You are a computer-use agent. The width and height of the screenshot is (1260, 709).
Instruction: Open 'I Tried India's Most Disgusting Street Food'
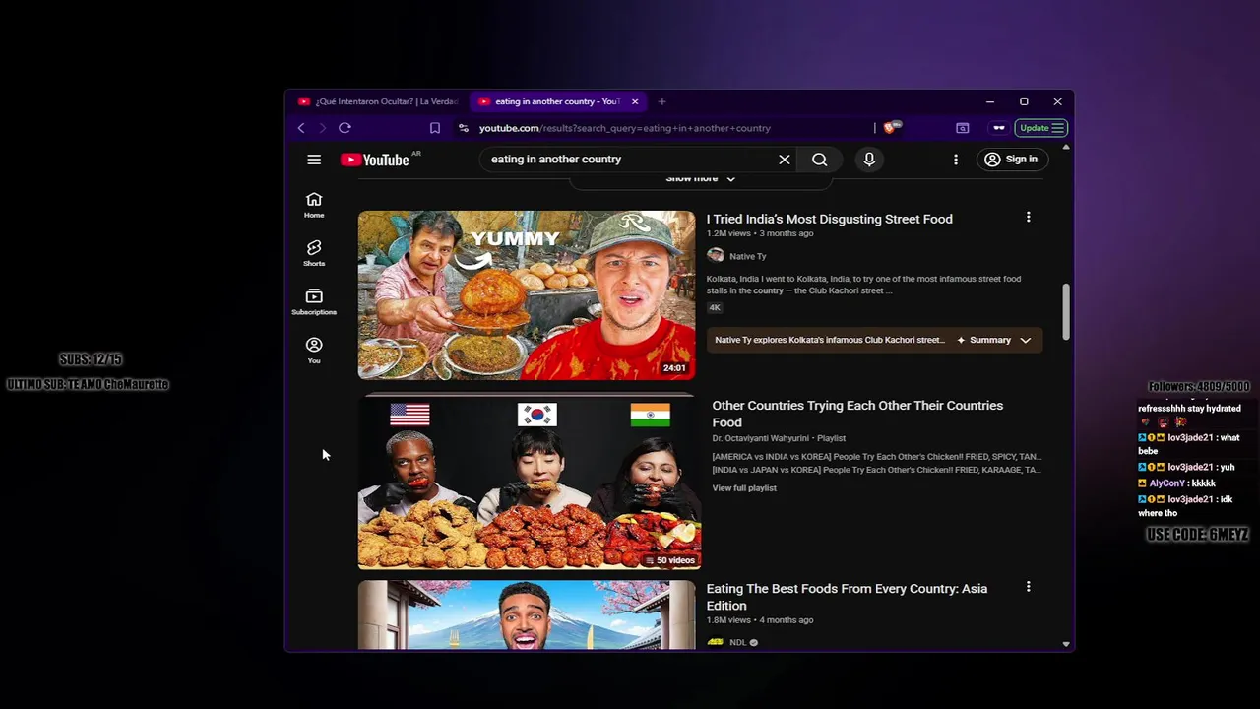829,219
